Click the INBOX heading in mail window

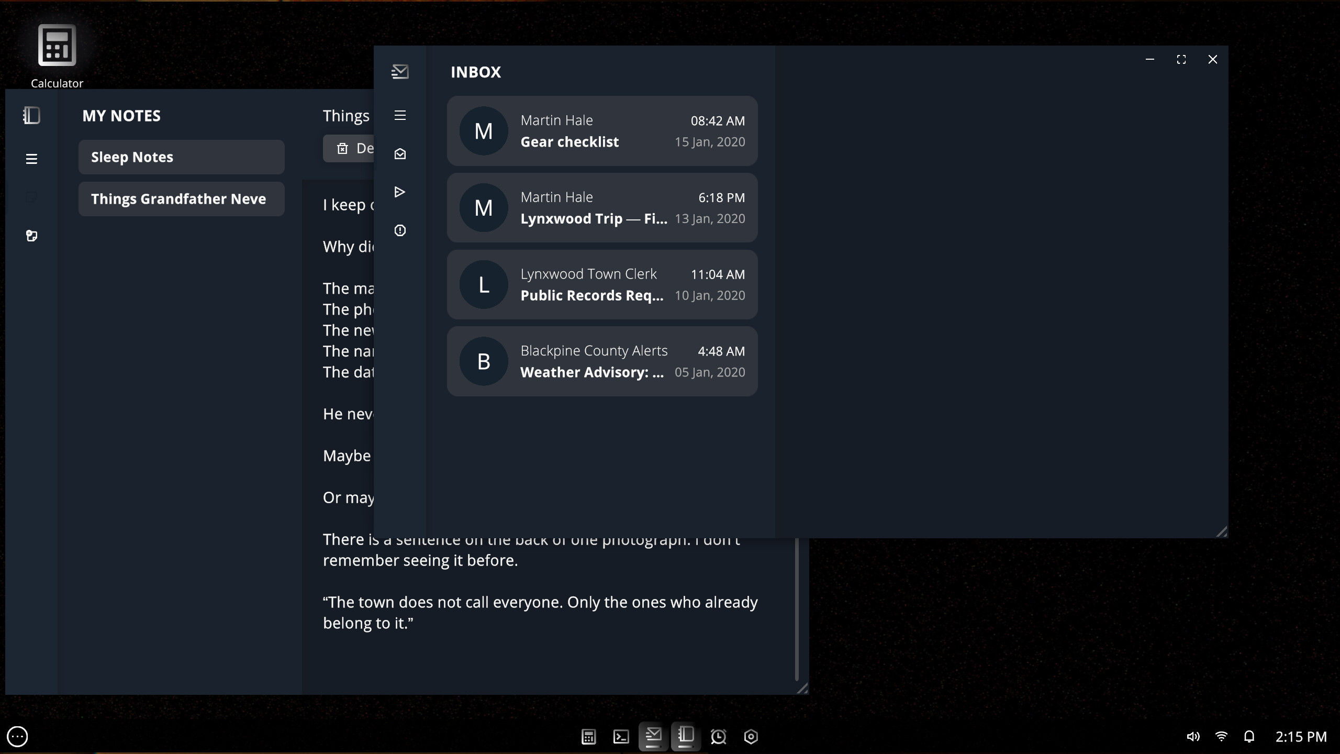[476, 72]
